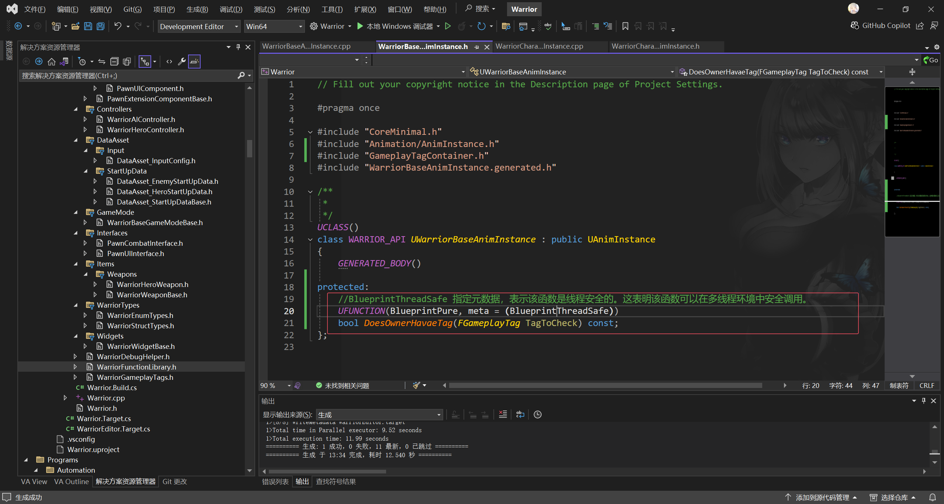944x504 pixels.
Task: Open the Git(G) menu
Action: click(132, 9)
